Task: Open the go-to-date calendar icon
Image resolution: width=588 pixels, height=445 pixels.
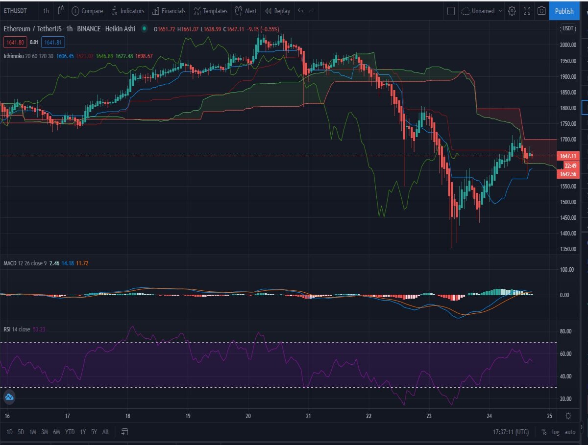Action: (124, 431)
